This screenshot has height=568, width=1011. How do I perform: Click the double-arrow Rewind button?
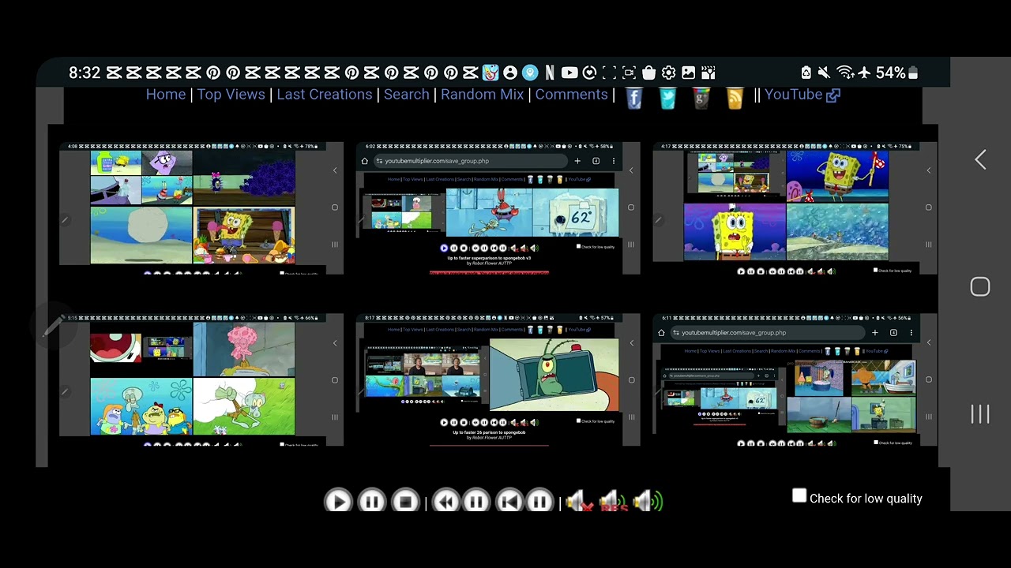click(445, 501)
